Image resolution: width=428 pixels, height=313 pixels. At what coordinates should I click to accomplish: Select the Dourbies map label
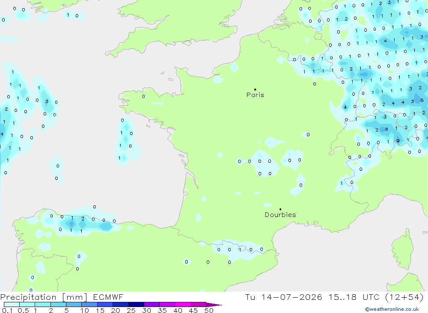tap(280, 215)
